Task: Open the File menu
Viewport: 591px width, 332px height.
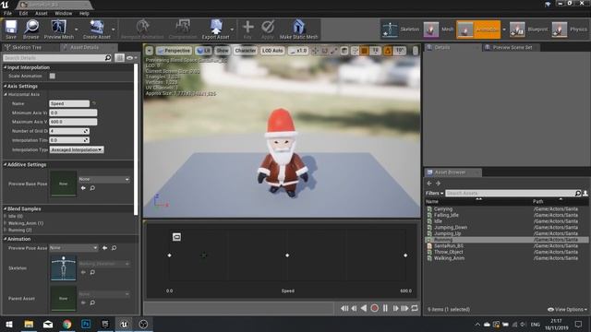Action: pyautogui.click(x=8, y=13)
